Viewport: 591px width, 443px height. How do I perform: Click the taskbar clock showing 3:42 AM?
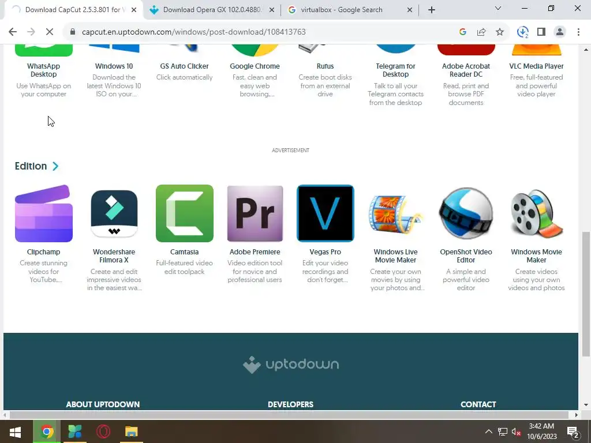pyautogui.click(x=541, y=431)
